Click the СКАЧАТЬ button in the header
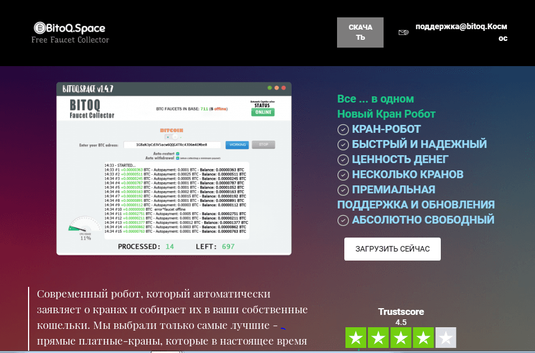 tap(359, 32)
